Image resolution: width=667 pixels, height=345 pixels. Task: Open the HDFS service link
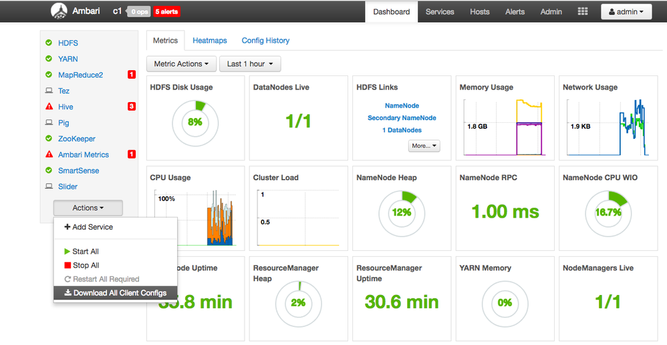pyautogui.click(x=68, y=43)
